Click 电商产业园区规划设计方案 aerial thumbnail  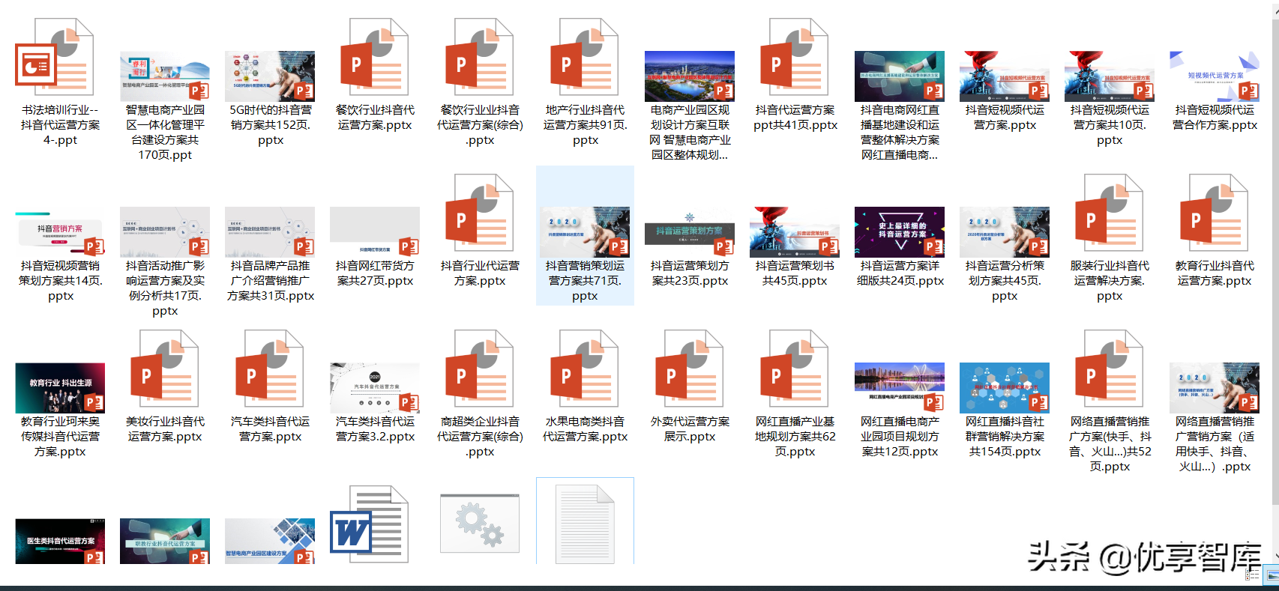click(x=690, y=76)
